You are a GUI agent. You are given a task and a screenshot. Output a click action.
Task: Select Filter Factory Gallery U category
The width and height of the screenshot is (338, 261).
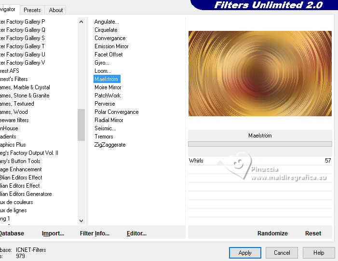pos(22,55)
